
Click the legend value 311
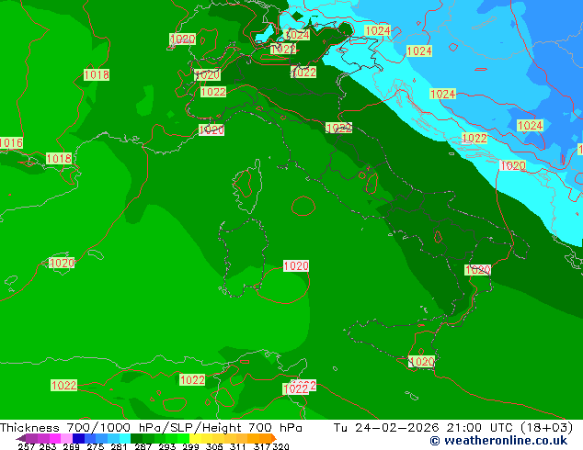click(238, 446)
